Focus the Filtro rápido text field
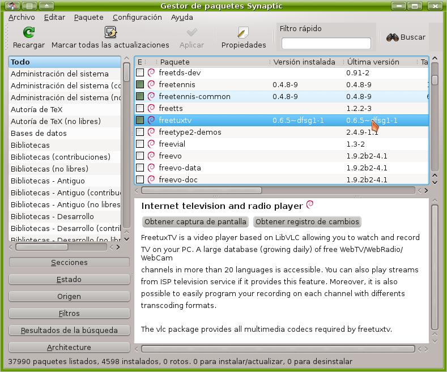 (326, 43)
